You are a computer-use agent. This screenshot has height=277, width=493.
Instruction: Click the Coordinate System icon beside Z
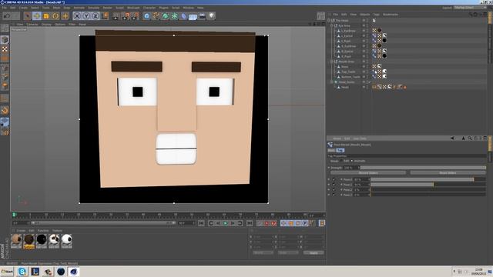coord(105,15)
